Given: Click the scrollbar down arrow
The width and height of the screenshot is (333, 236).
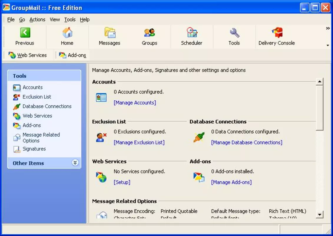Looking at the screenshot, I should [x=320, y=214].
